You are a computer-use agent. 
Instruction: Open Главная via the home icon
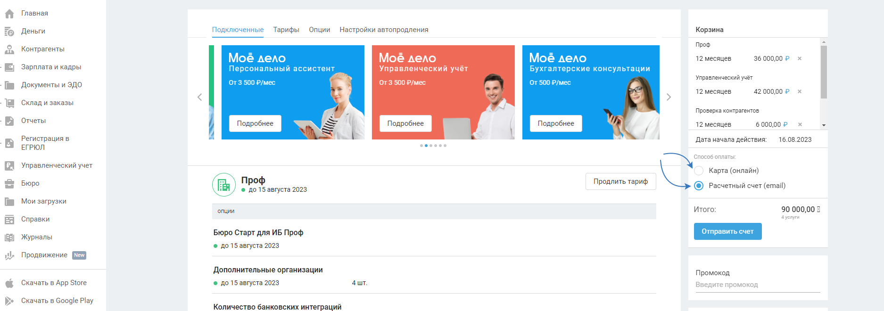click(x=9, y=14)
